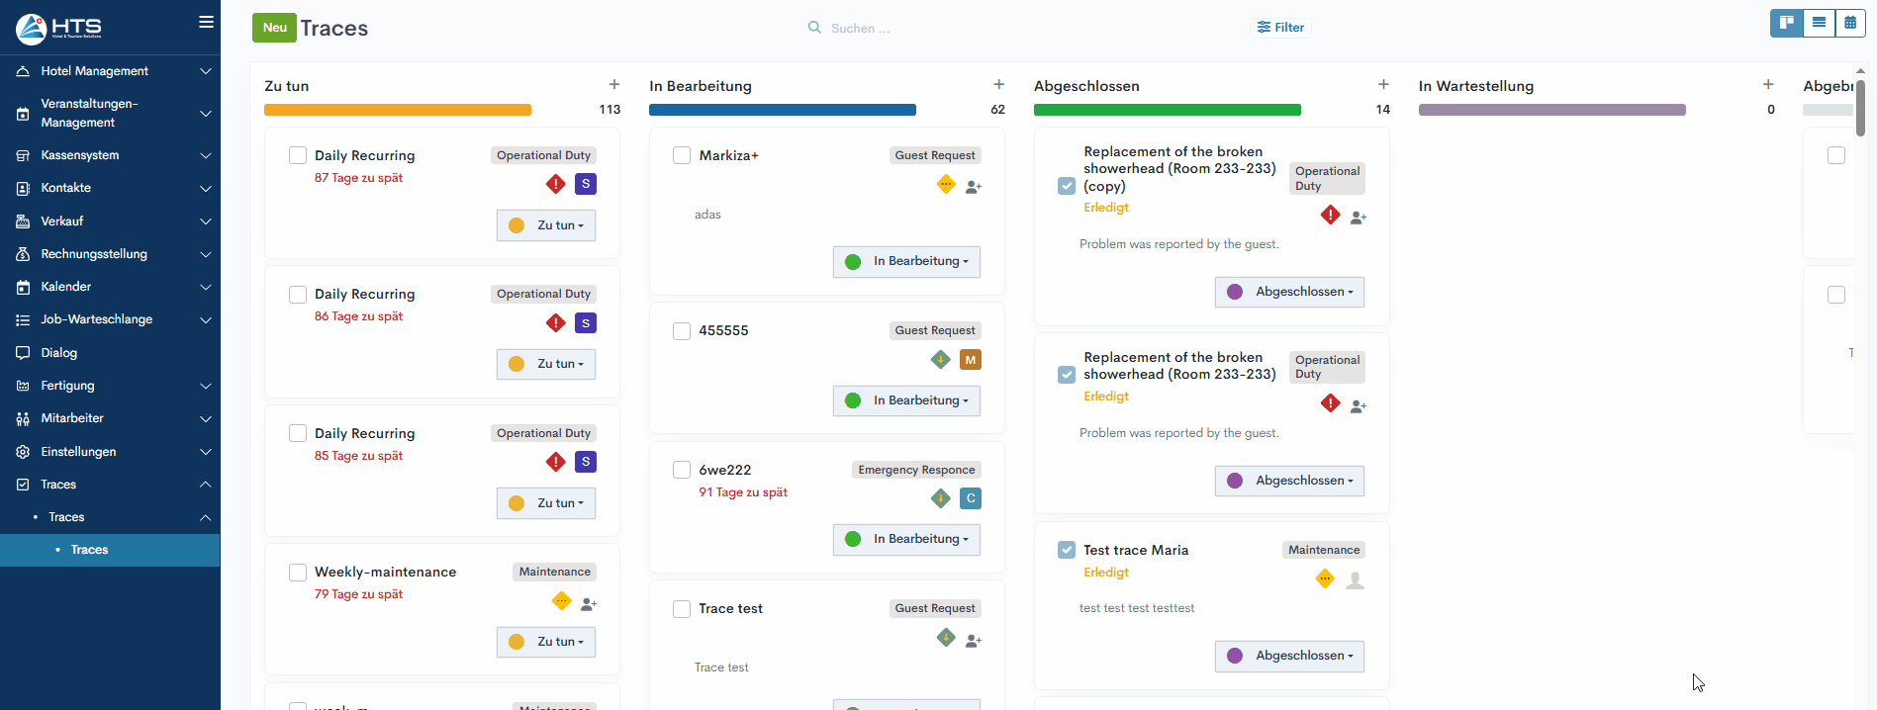Tick the Weekly-maintenance checkbox
This screenshot has width=1877, height=710.
[298, 573]
